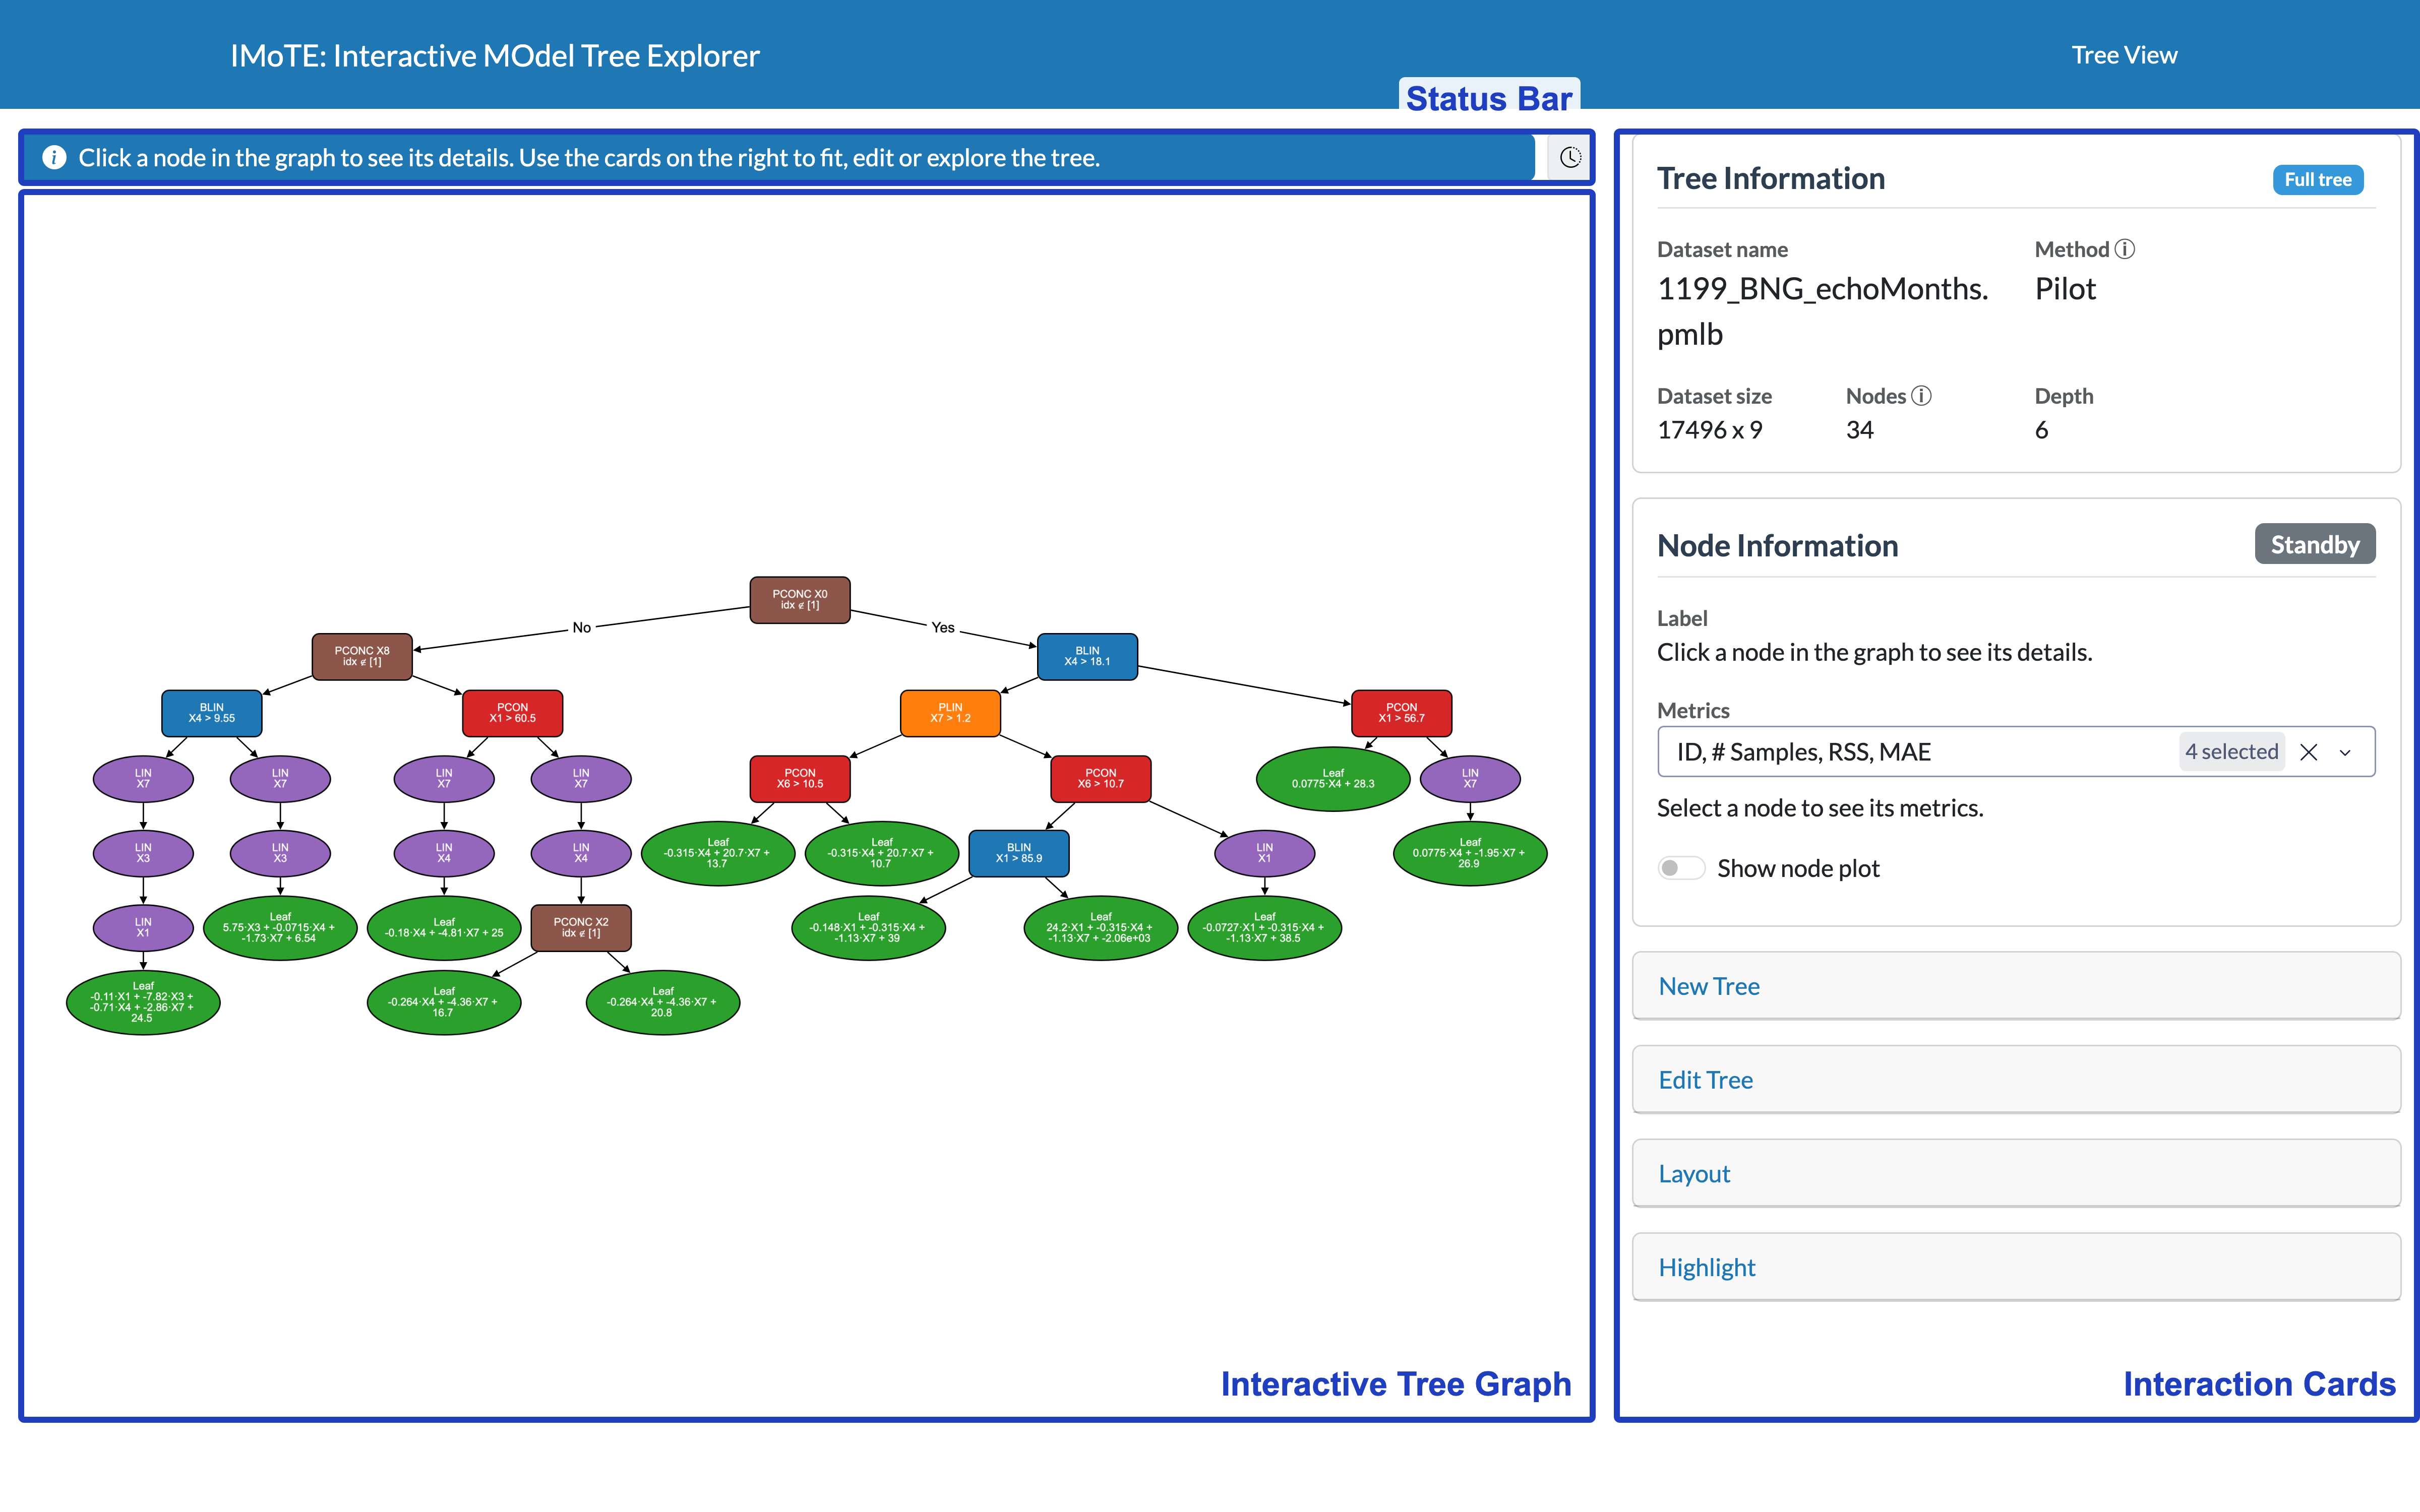Select the leaf ending in 6.54
This screenshot has width=2420, height=1512.
(x=280, y=928)
